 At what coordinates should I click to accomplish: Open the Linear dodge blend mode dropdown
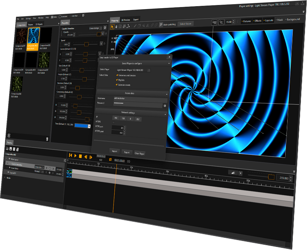(96, 28)
